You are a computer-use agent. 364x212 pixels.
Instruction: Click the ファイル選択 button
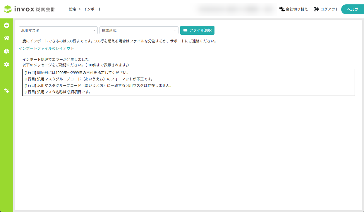click(x=197, y=30)
